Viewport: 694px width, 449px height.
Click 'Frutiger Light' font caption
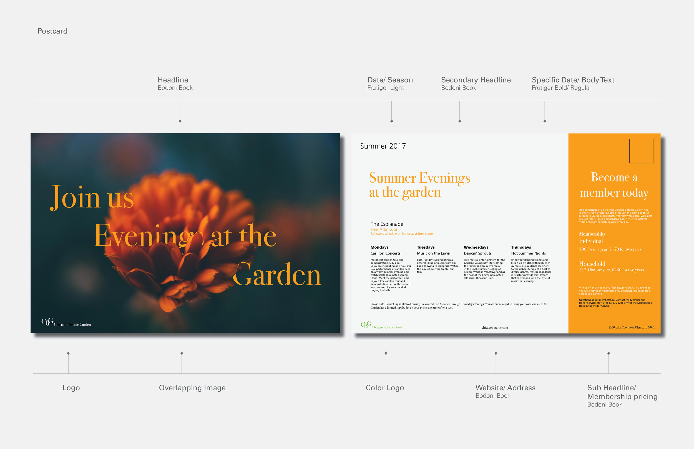[x=386, y=88]
